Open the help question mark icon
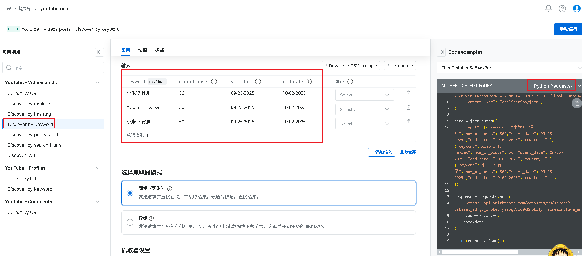The height and width of the screenshot is (256, 582). pos(562,9)
